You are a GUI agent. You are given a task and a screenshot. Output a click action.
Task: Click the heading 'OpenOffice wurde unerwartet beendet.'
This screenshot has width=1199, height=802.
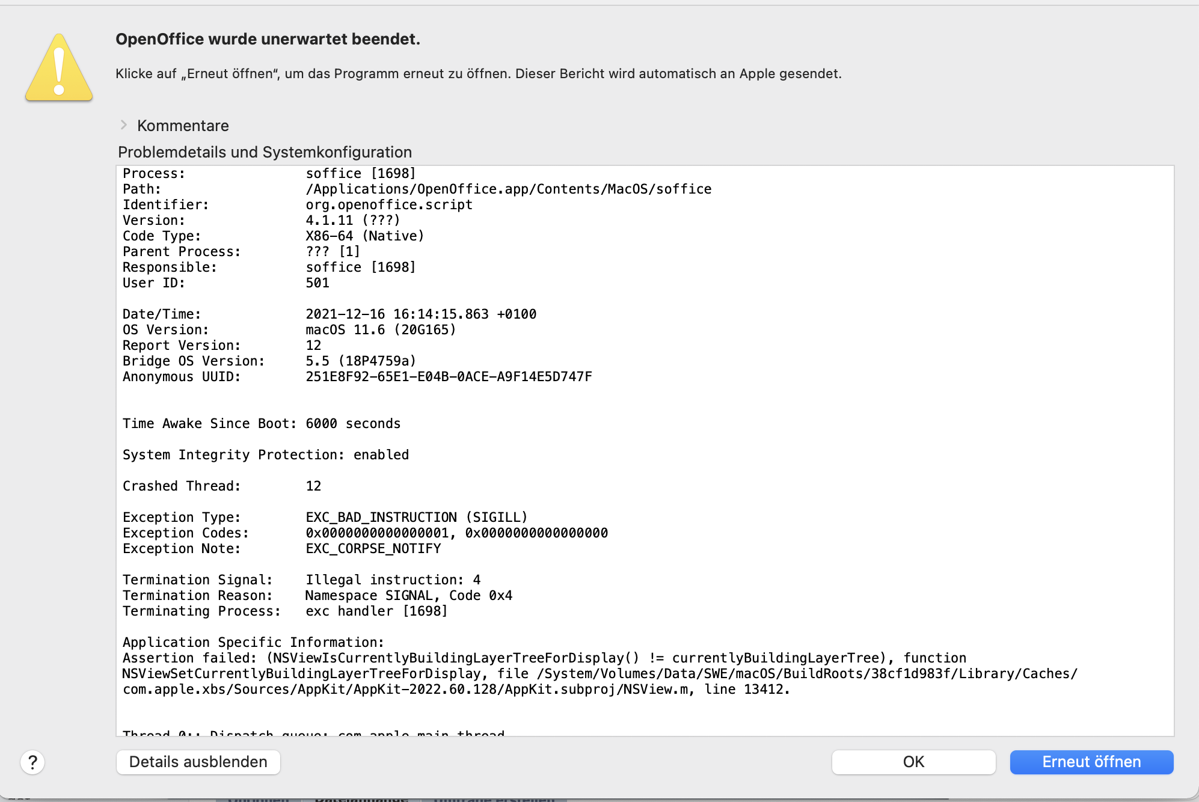(268, 39)
